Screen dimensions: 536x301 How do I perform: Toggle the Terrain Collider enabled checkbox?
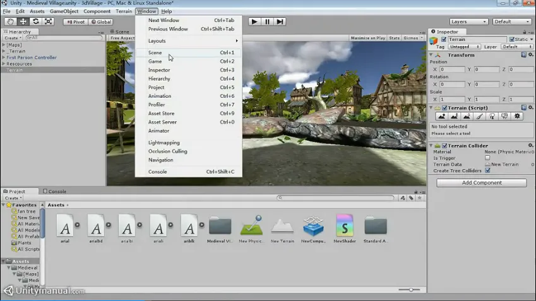click(x=444, y=146)
